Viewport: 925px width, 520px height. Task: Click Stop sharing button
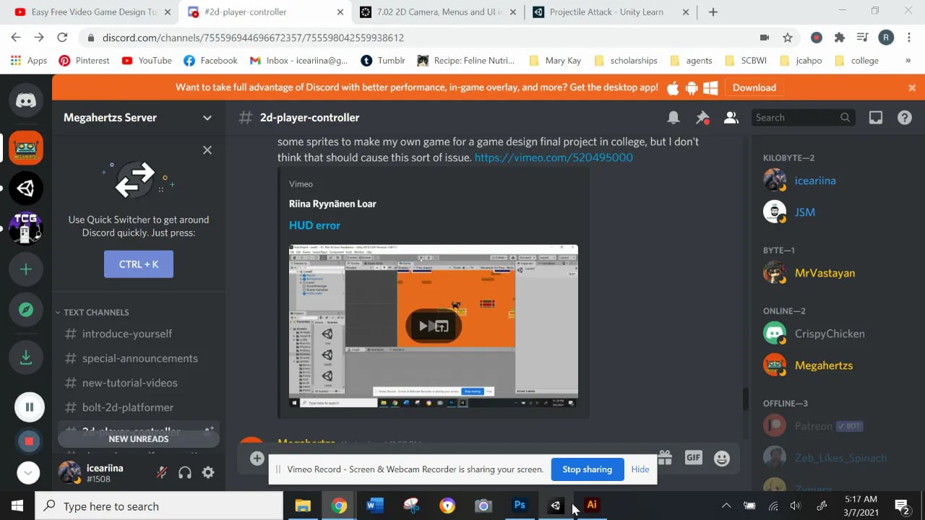587,469
